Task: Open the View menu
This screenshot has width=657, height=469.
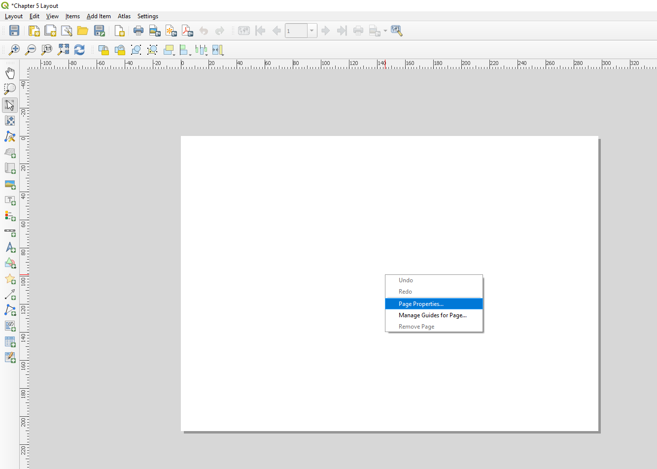Action: pyautogui.click(x=52, y=16)
